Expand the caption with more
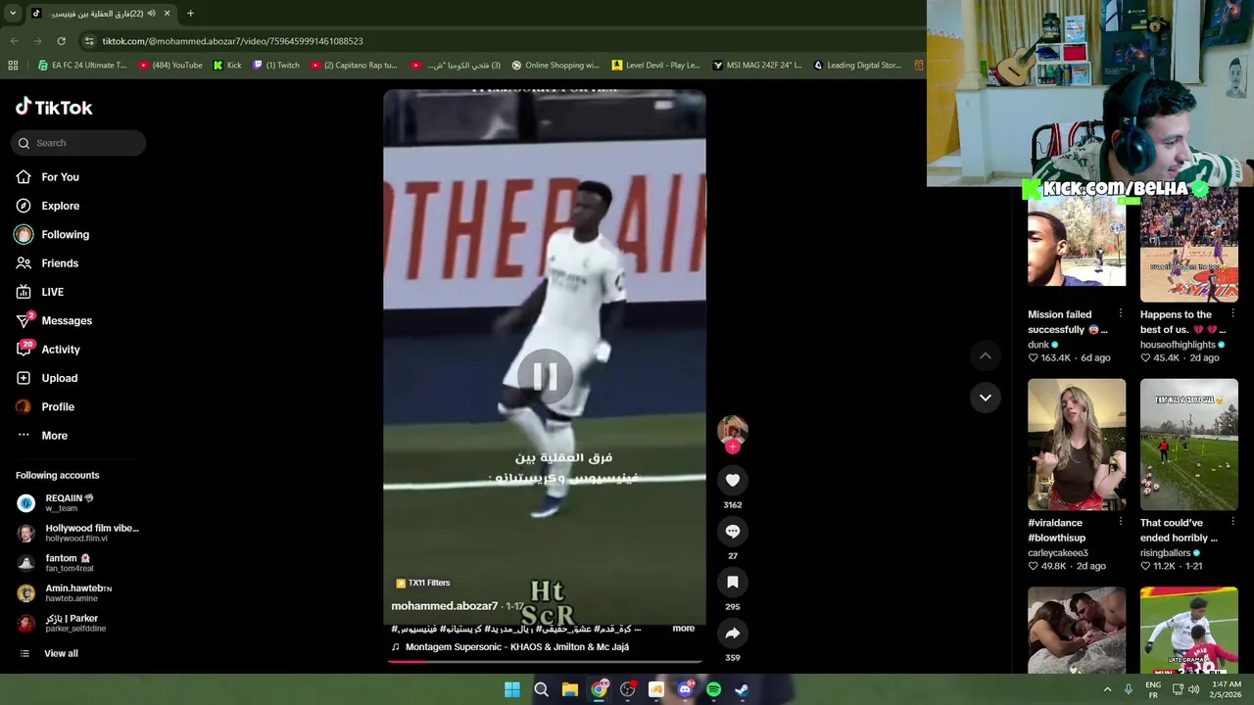The height and width of the screenshot is (705, 1254). (683, 629)
